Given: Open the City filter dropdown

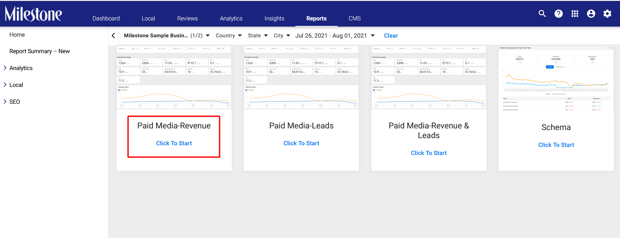Looking at the screenshot, I should click(x=282, y=36).
